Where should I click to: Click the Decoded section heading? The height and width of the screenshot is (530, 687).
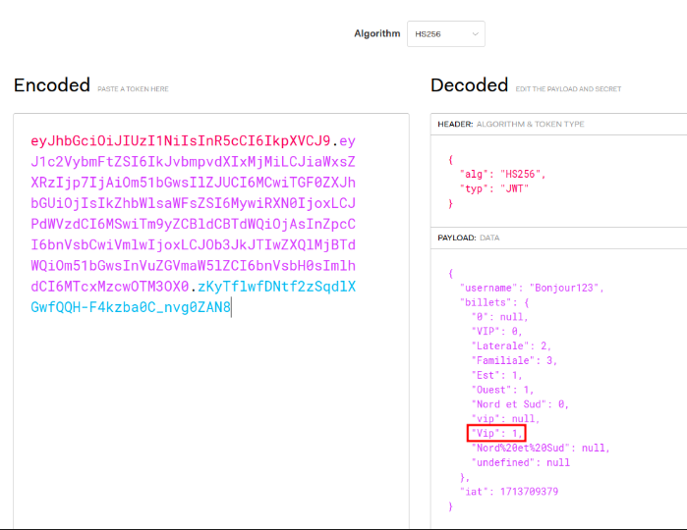[468, 85]
